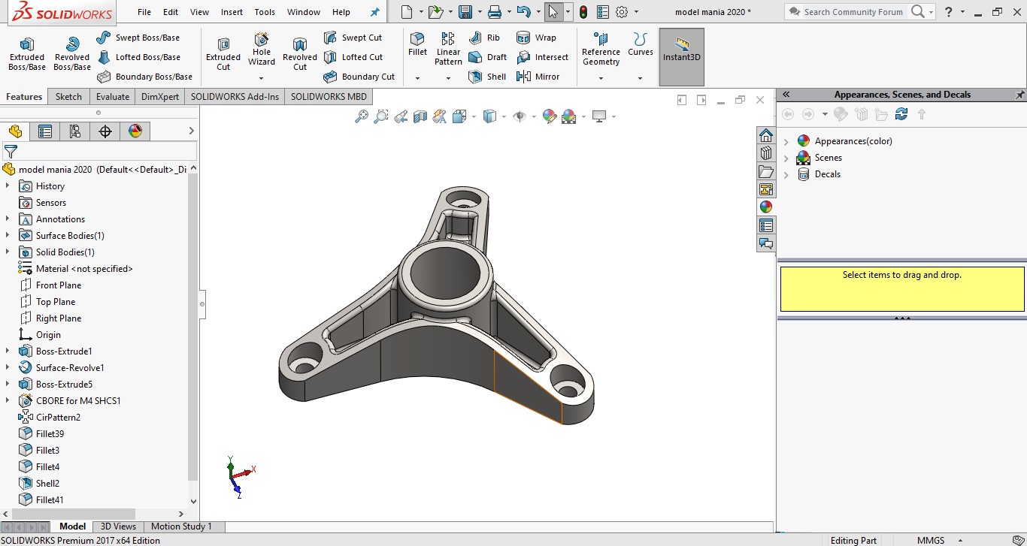Open Reference Geometry tools
The image size is (1027, 546).
[601, 50]
